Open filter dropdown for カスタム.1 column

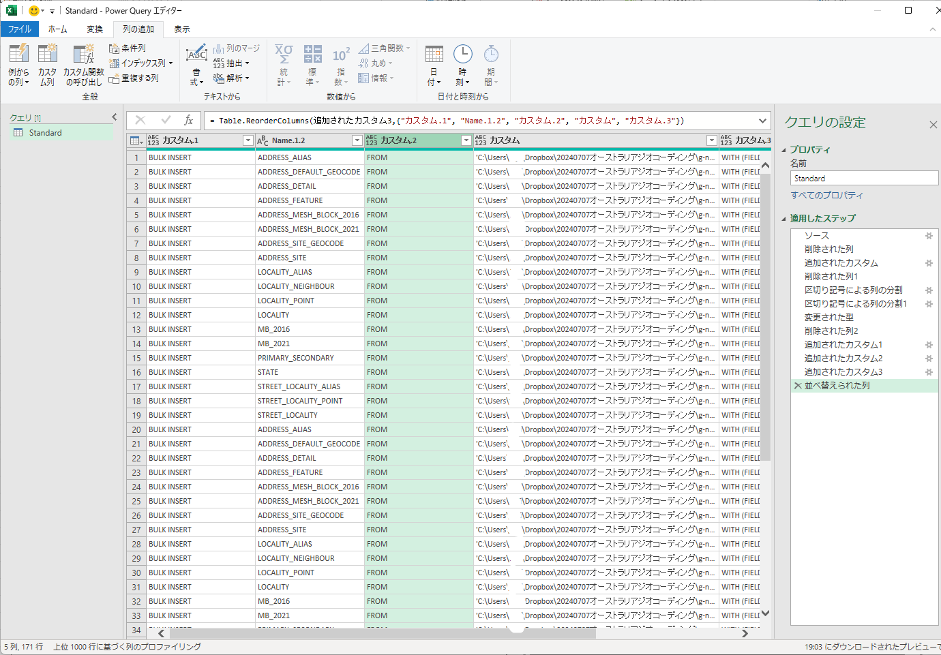tap(248, 140)
